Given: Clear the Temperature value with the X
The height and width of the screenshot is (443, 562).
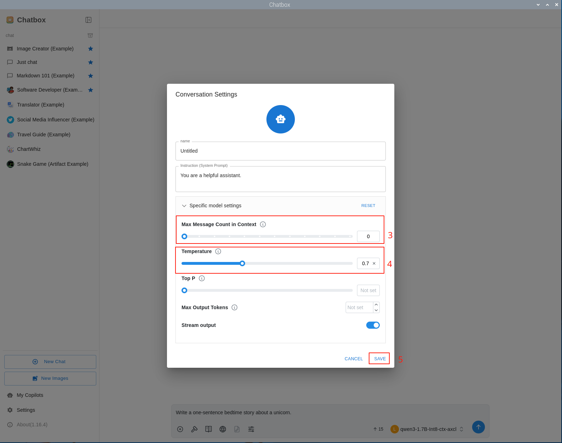Looking at the screenshot, I should click(374, 263).
